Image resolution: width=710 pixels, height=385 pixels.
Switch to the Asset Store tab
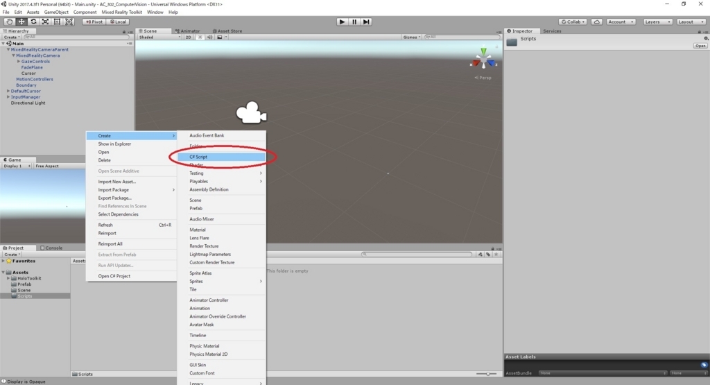(x=227, y=31)
